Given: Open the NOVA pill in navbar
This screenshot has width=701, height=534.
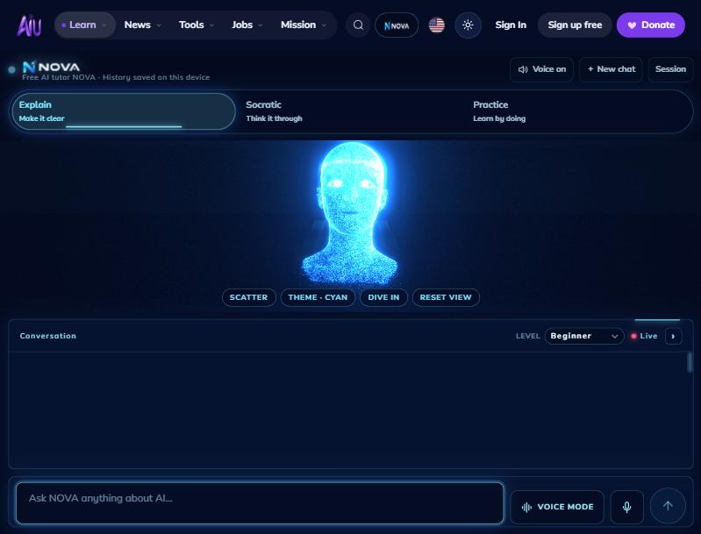Looking at the screenshot, I should (397, 25).
